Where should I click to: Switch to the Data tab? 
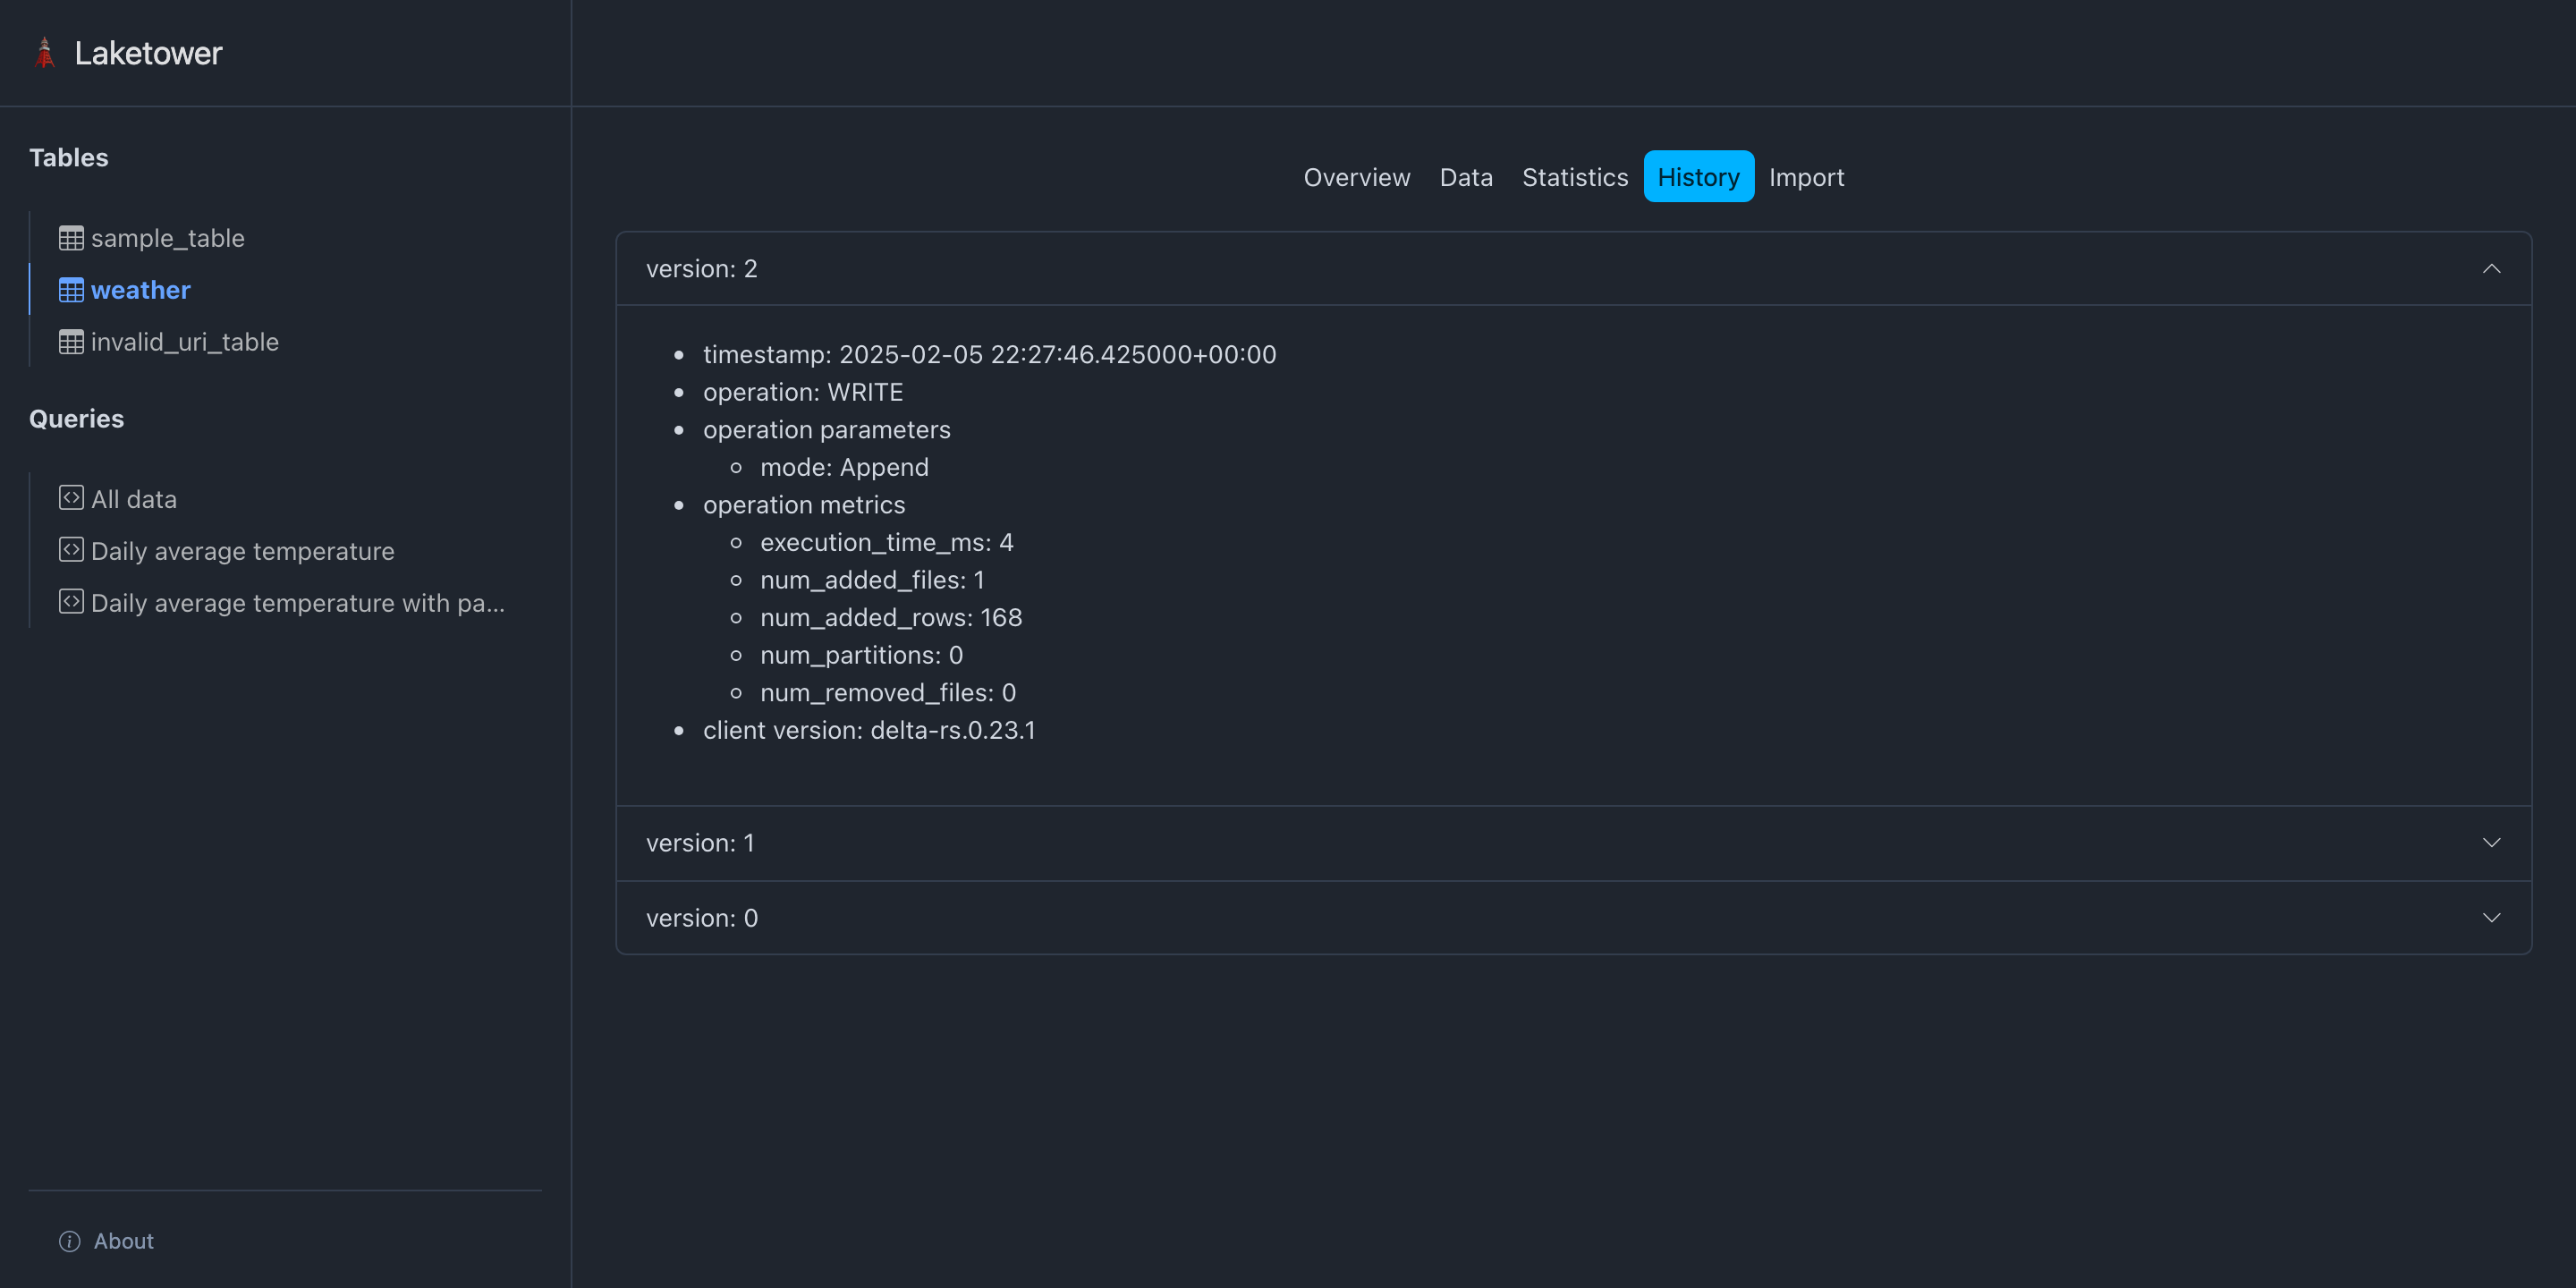1466,177
